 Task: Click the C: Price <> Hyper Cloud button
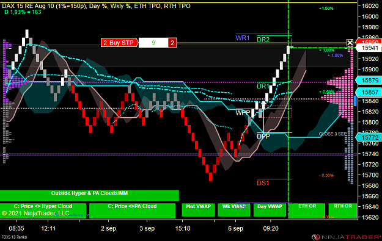[x=43, y=210]
